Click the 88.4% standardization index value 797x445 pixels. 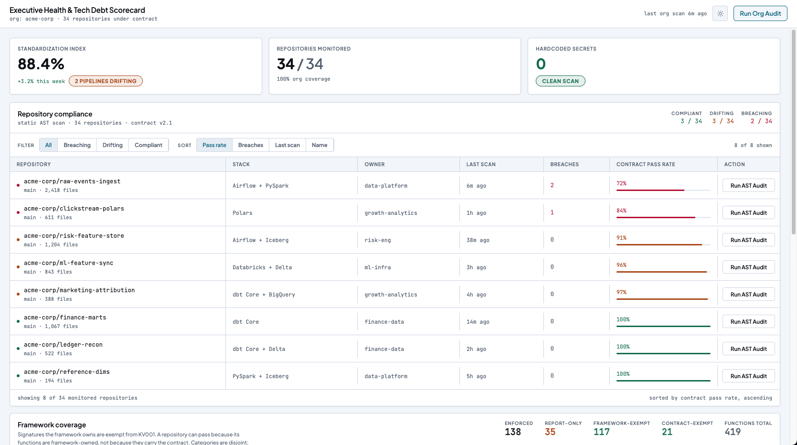pos(41,64)
